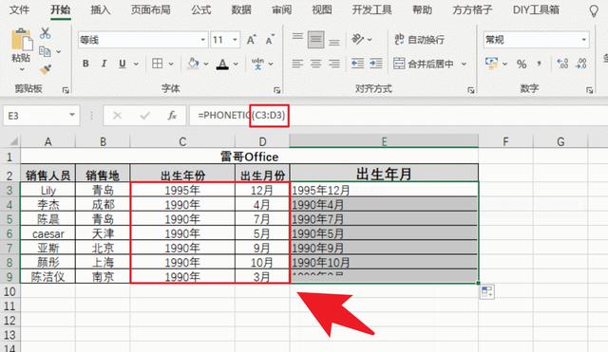Toggle 自动换行 wrap text
This screenshot has width=608, height=352.
point(420,40)
